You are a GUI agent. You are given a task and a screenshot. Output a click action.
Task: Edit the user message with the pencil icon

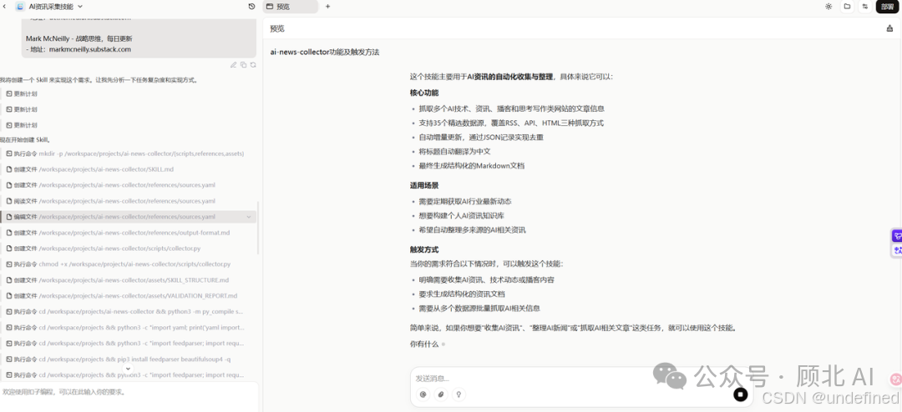[234, 65]
